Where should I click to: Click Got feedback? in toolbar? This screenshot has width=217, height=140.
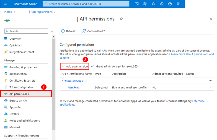coord(93,31)
